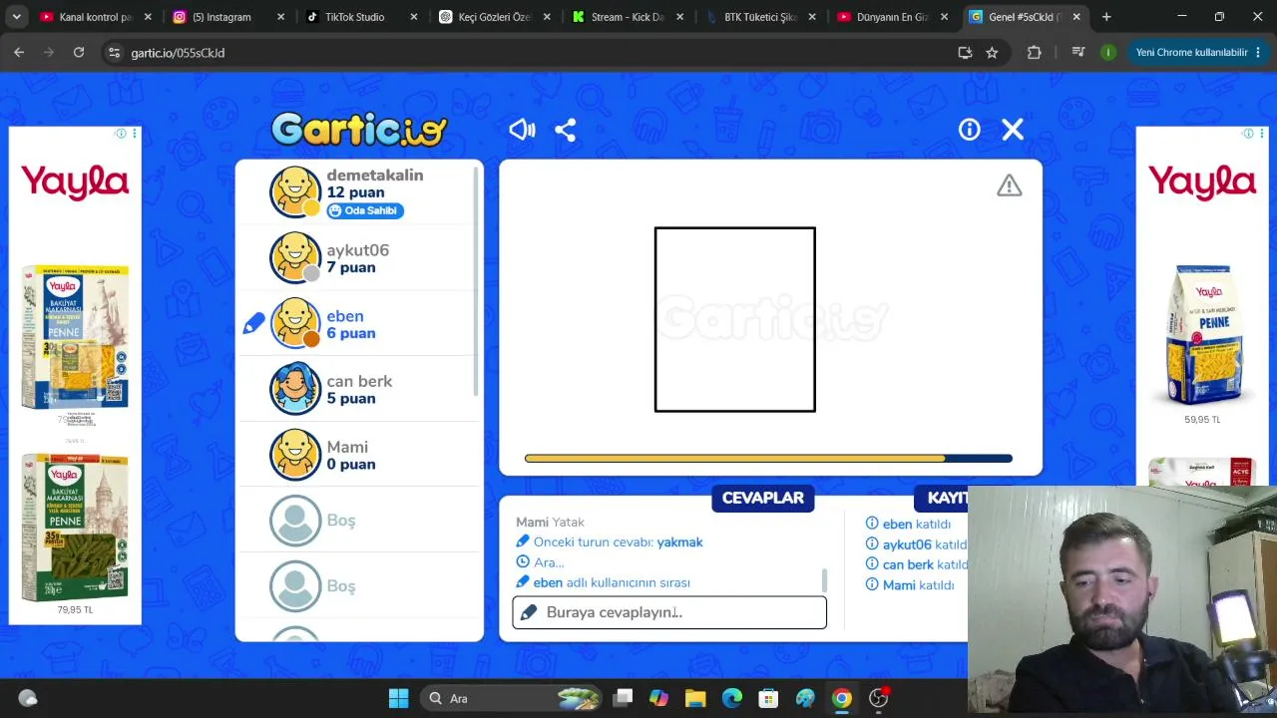Open the weather widget on the taskbar
This screenshot has width=1277, height=718.
[27, 699]
